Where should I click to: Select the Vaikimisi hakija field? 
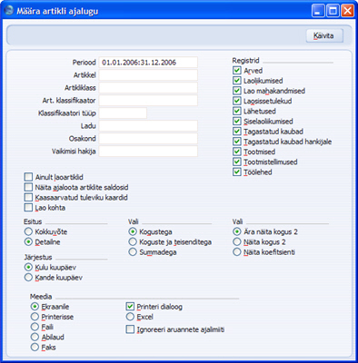pyautogui.click(x=148, y=152)
